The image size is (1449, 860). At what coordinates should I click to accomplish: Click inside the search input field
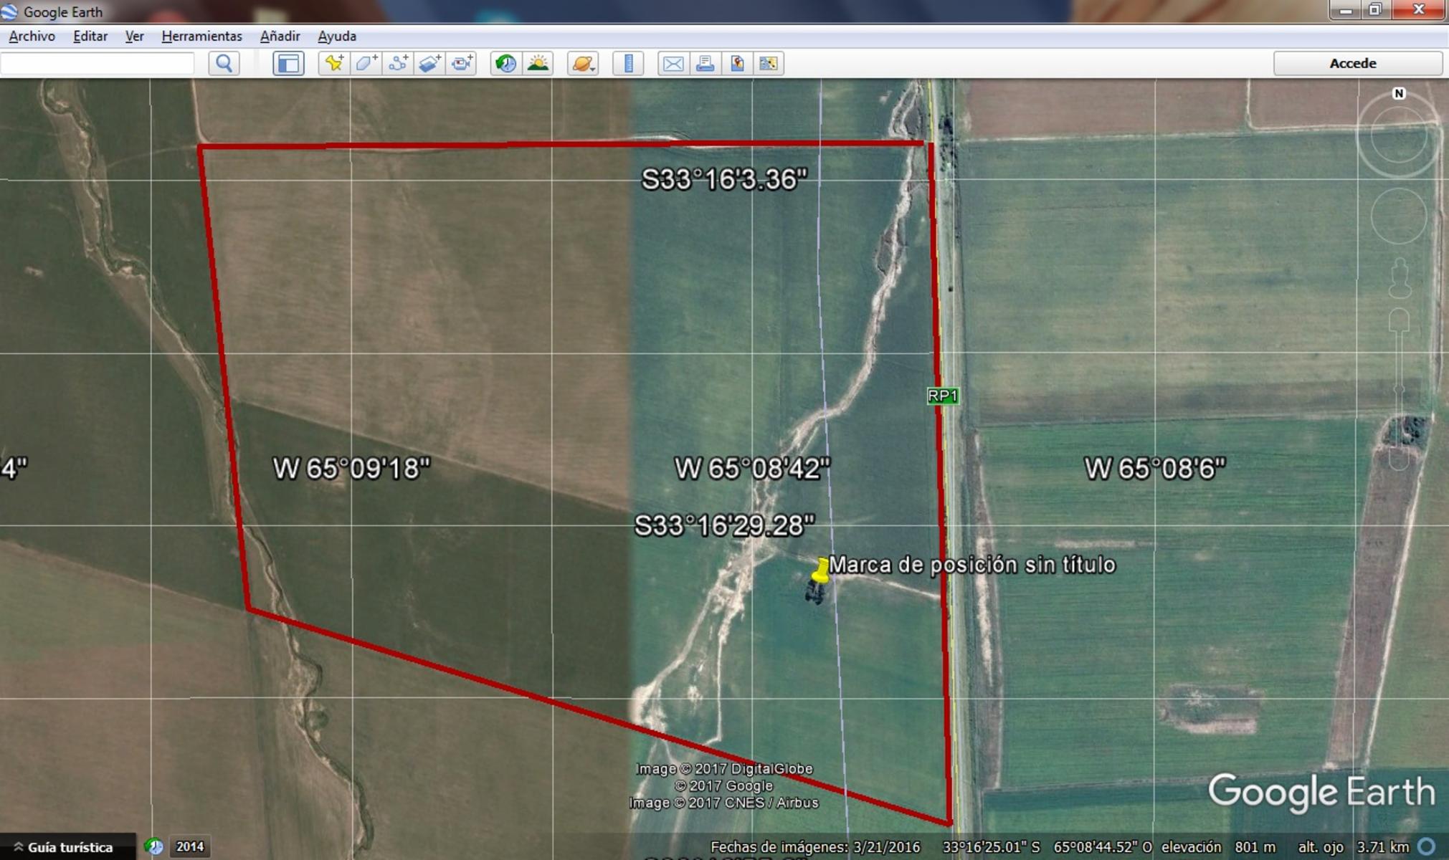click(97, 63)
